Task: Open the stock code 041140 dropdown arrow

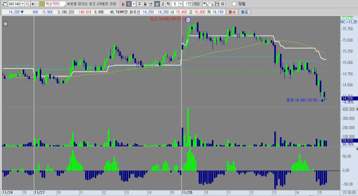Action: click(22, 4)
